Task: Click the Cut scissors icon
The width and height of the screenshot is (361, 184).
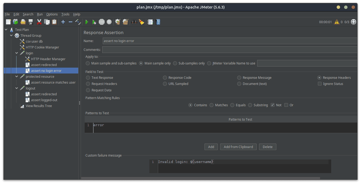Action: pos(39,22)
